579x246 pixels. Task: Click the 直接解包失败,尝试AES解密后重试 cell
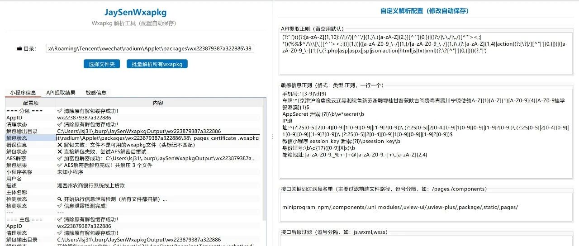[x=158, y=151]
